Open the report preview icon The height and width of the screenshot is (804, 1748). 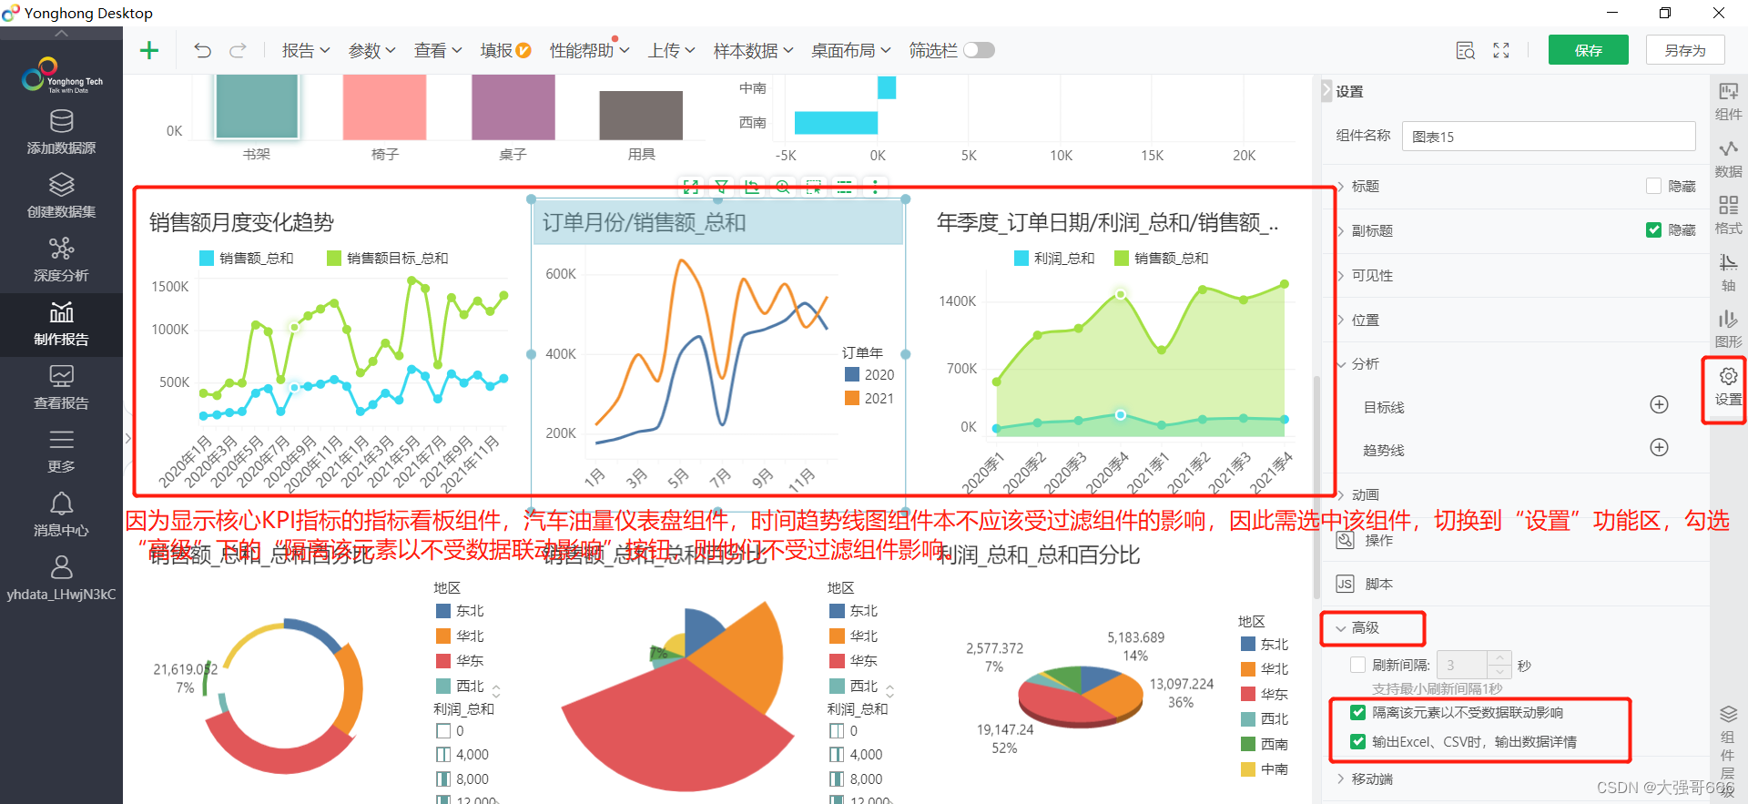pos(1465,50)
